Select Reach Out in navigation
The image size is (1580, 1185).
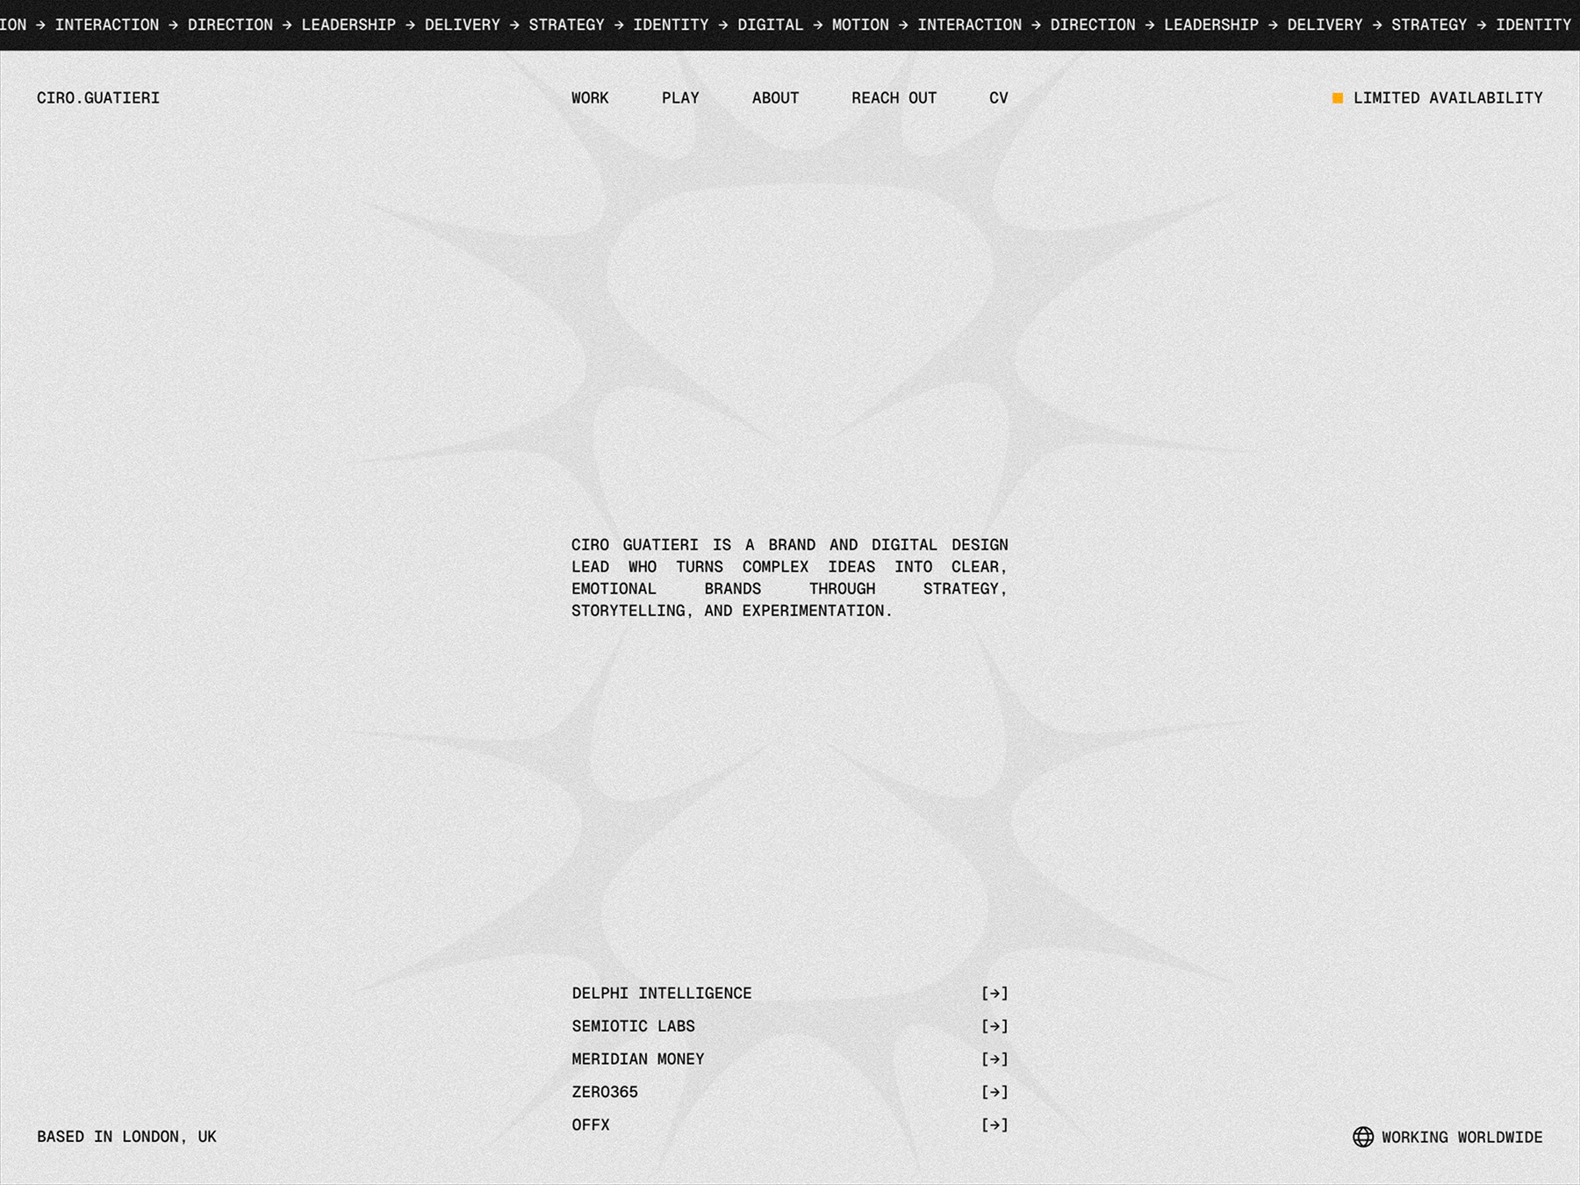pos(894,98)
